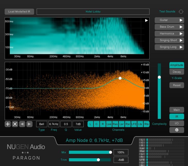
Task: Add a new node with the plus icon
Action: [8, 124]
